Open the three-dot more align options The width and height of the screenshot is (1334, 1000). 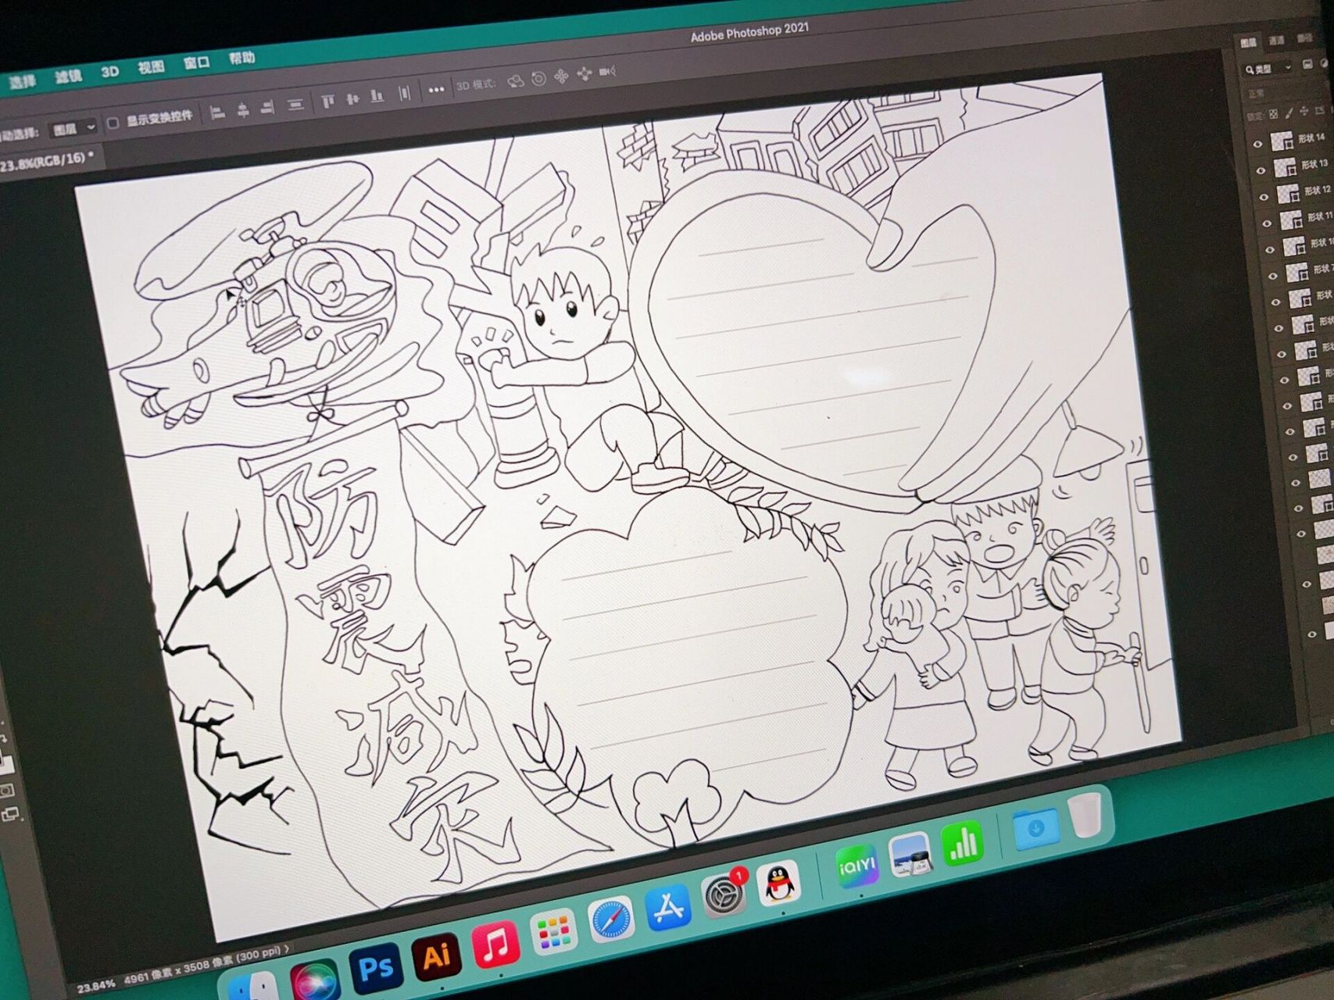pyautogui.click(x=436, y=90)
